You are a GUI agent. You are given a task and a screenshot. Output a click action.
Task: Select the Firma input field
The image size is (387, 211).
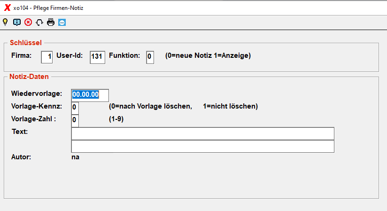click(x=46, y=57)
